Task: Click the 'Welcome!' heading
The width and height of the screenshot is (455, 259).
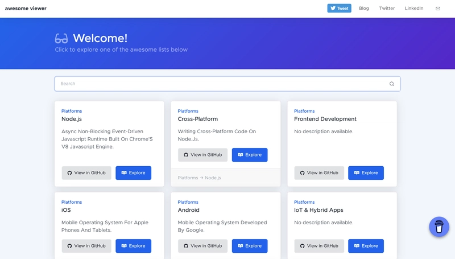Action: [100, 38]
